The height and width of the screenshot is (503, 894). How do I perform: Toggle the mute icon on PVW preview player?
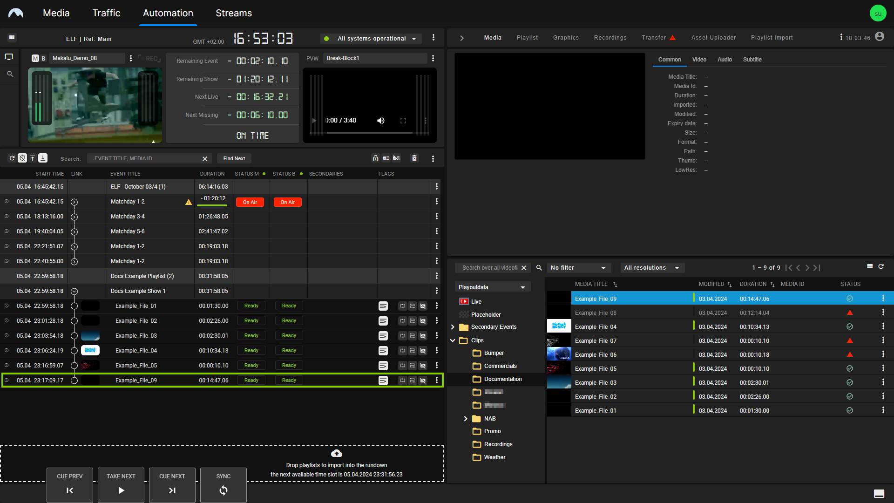coord(379,120)
